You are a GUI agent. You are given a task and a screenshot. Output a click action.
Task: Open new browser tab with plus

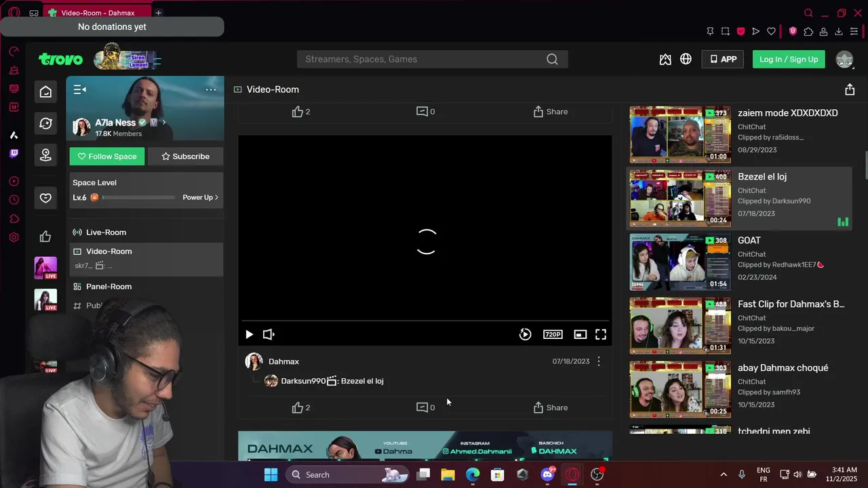pos(158,13)
